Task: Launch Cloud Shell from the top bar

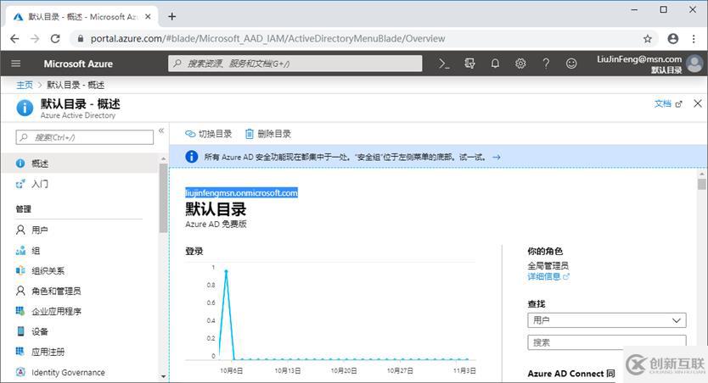Action: 444,64
